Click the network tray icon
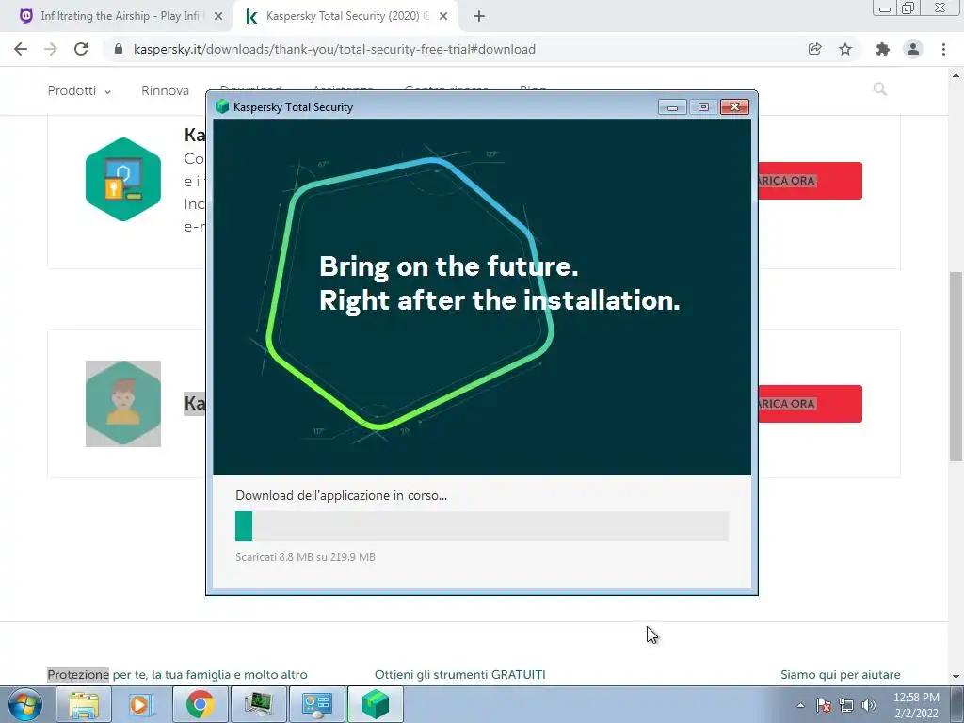 point(846,705)
